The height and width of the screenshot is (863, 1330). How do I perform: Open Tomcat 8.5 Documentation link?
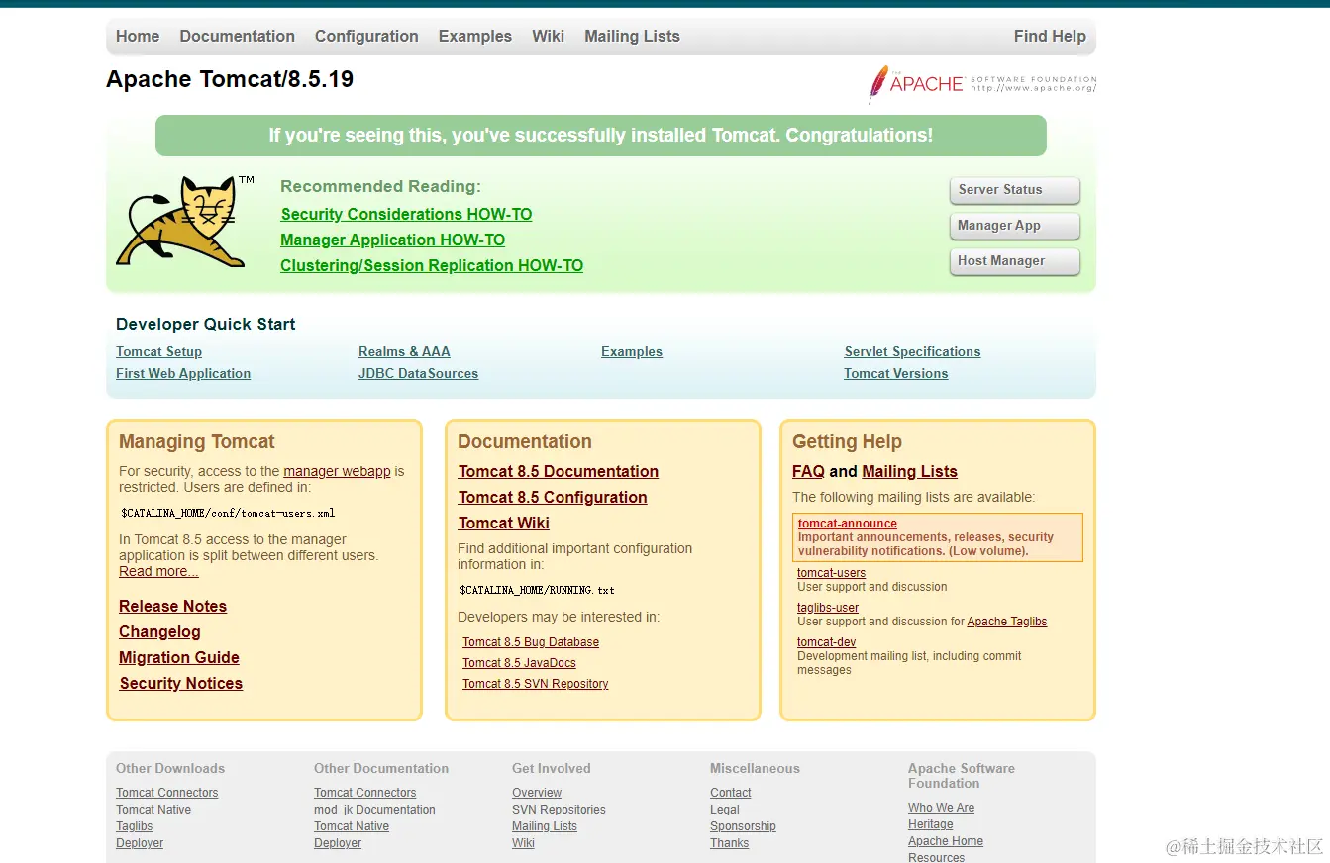[x=559, y=471]
